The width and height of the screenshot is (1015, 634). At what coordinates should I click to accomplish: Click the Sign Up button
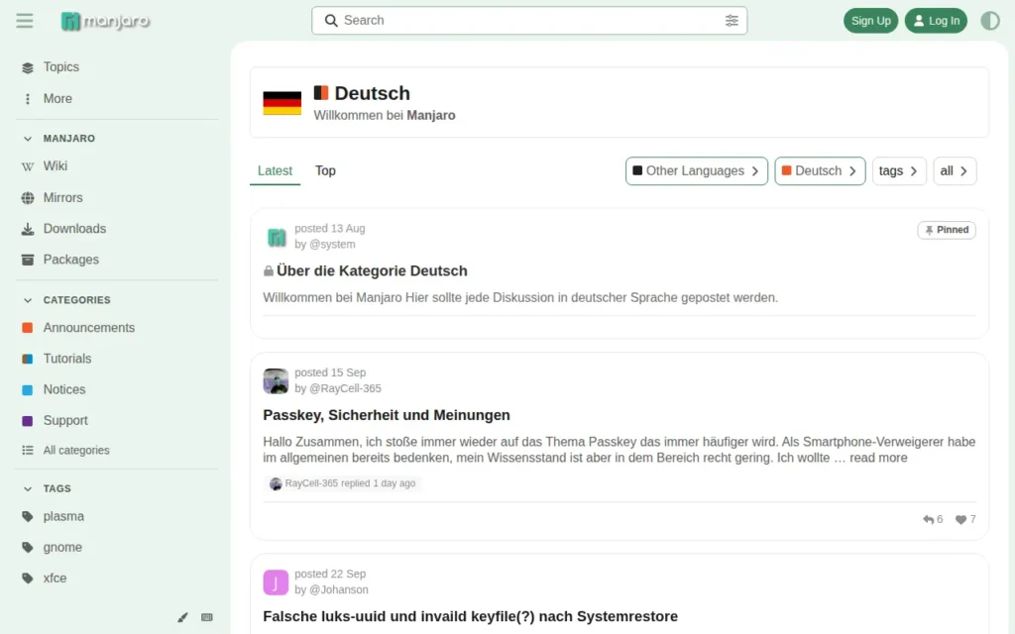(870, 21)
